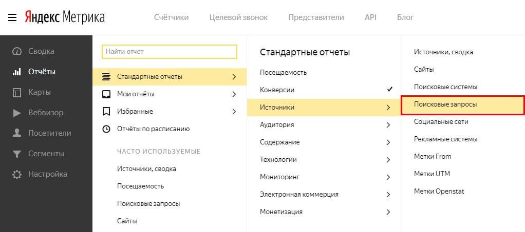Click the Вебвизор play icon

coord(17,113)
